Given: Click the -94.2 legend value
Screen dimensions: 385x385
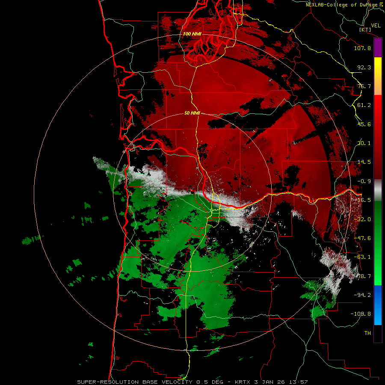Looking at the screenshot, I should pyautogui.click(x=362, y=295).
